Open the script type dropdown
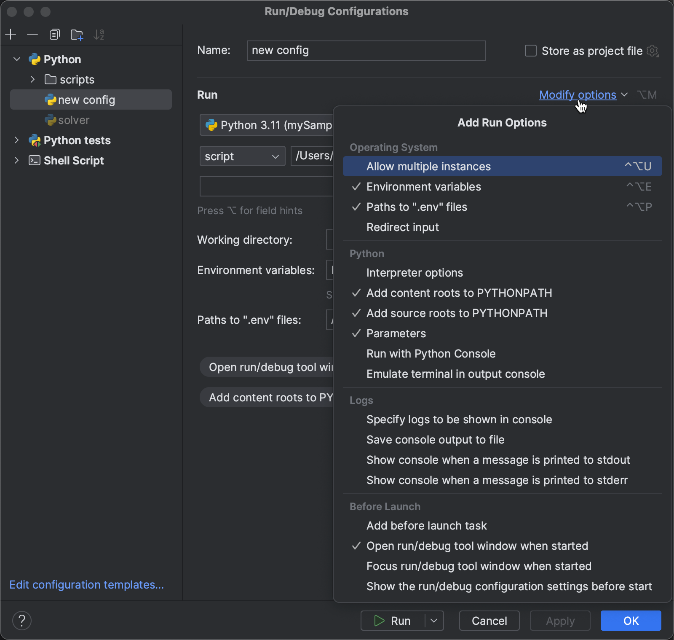 coord(242,156)
